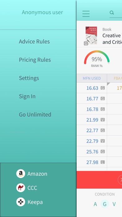Screen dimensions: 122x217
Task: Open the MFN USED column header
Action: pos(92,78)
